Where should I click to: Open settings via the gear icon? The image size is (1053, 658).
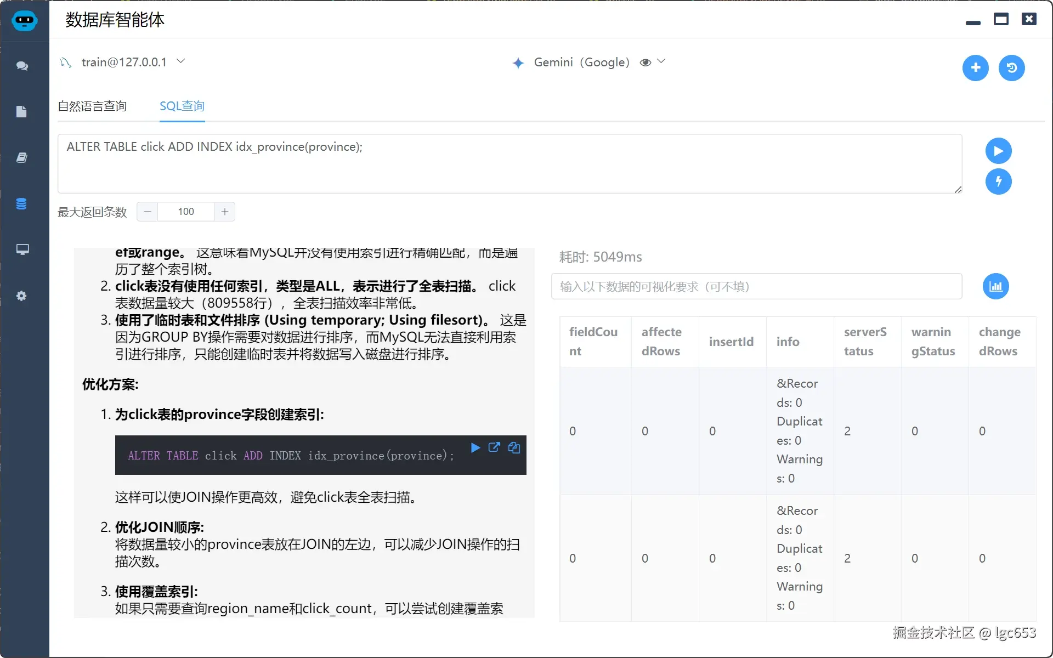tap(22, 296)
